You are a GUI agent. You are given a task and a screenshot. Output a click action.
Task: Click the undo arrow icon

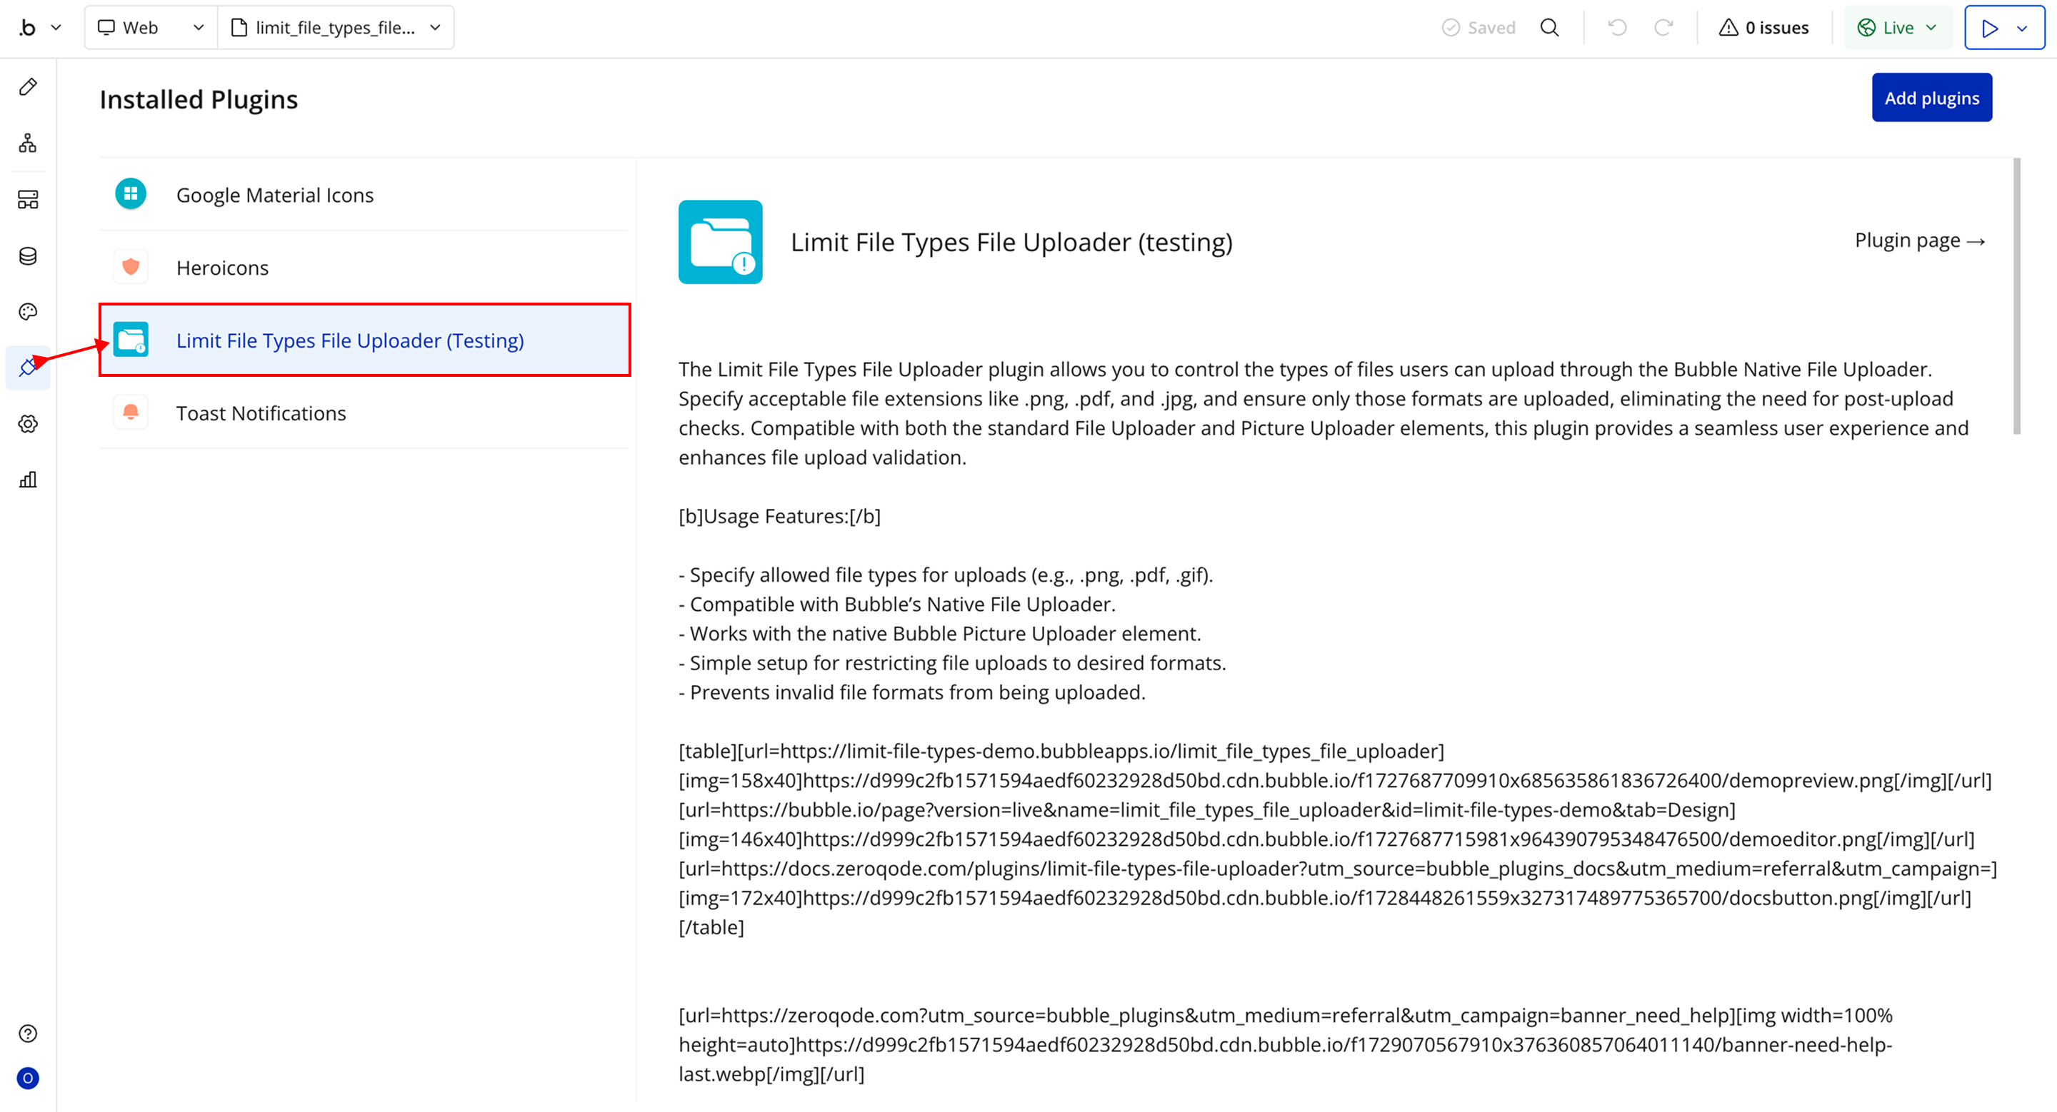1617,28
